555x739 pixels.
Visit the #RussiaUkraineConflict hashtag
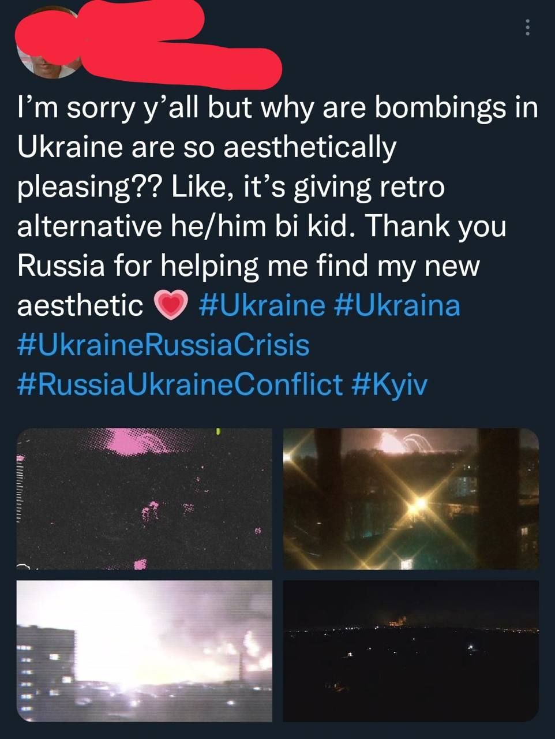(179, 384)
